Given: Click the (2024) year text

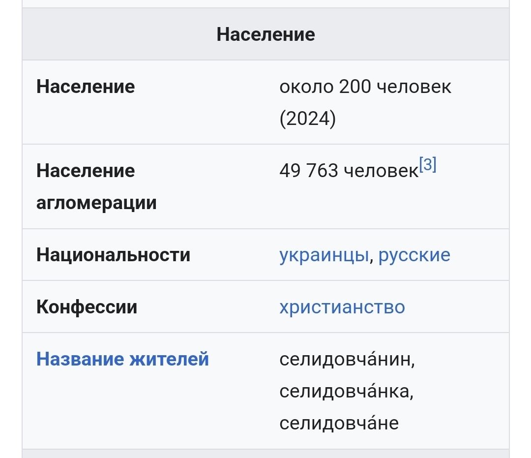Looking at the screenshot, I should (307, 119).
